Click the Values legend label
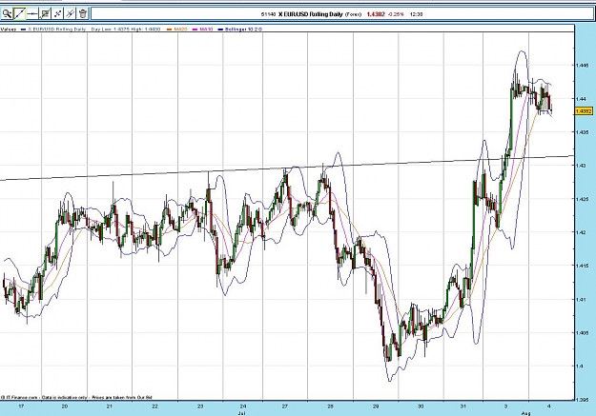596x416 pixels. tap(8, 30)
